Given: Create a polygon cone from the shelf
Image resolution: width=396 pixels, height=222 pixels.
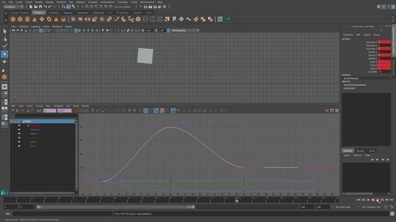Looking at the screenshot, I should click(35, 19).
